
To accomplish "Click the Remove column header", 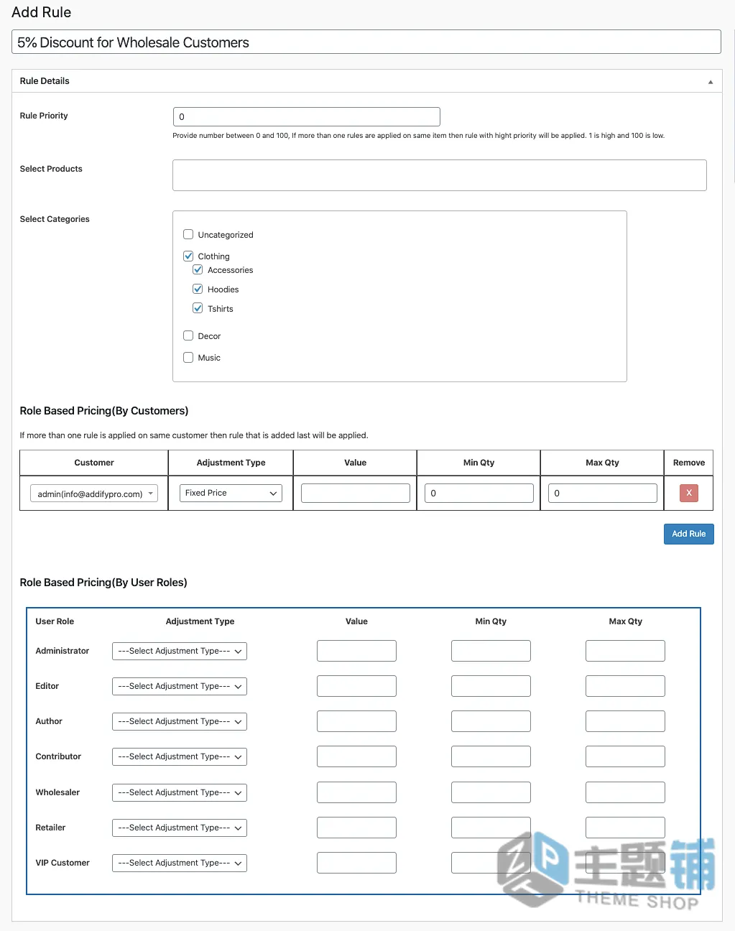I will coord(688,463).
